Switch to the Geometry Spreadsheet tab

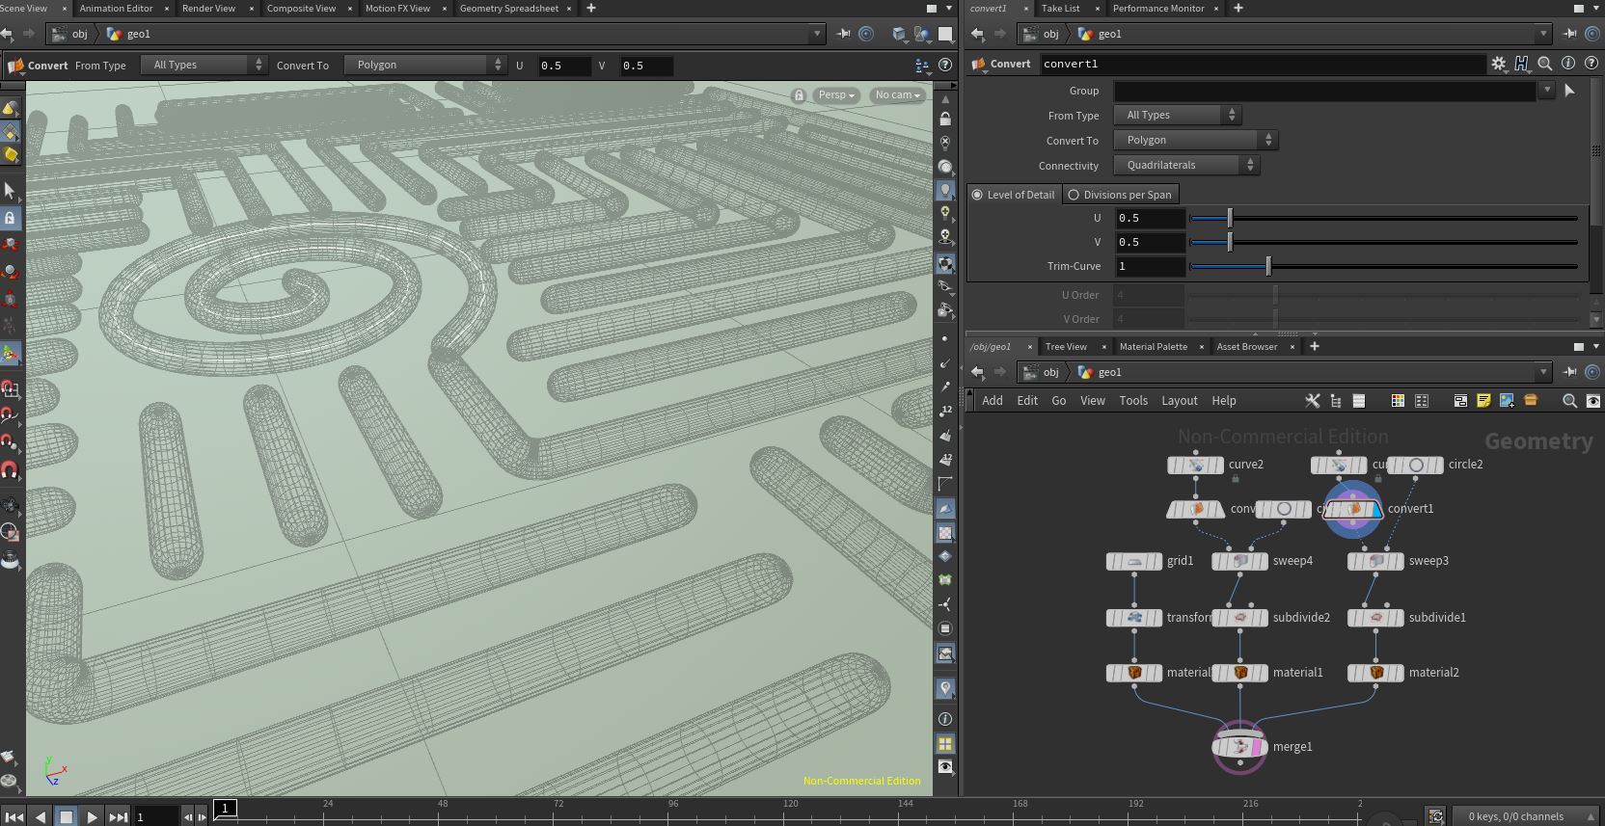pyautogui.click(x=508, y=9)
